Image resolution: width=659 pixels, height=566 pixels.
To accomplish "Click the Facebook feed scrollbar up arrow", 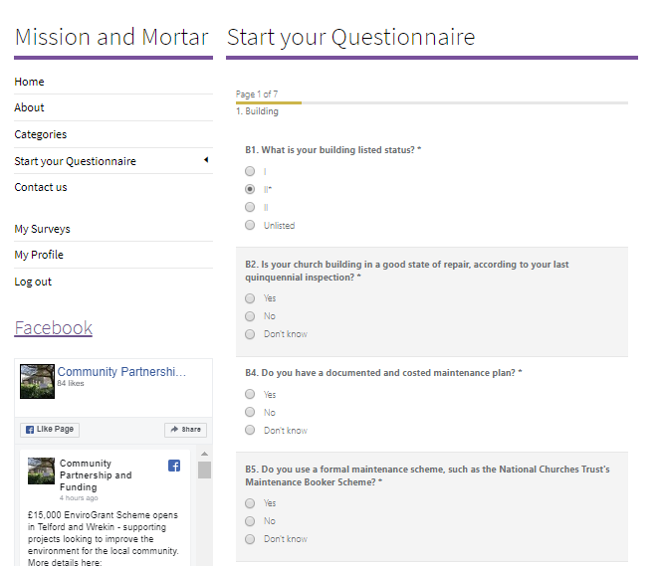I will pos(205,454).
